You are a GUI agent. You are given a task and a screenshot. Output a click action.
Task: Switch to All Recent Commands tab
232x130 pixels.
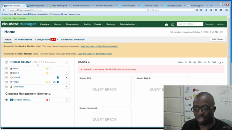click(73, 39)
